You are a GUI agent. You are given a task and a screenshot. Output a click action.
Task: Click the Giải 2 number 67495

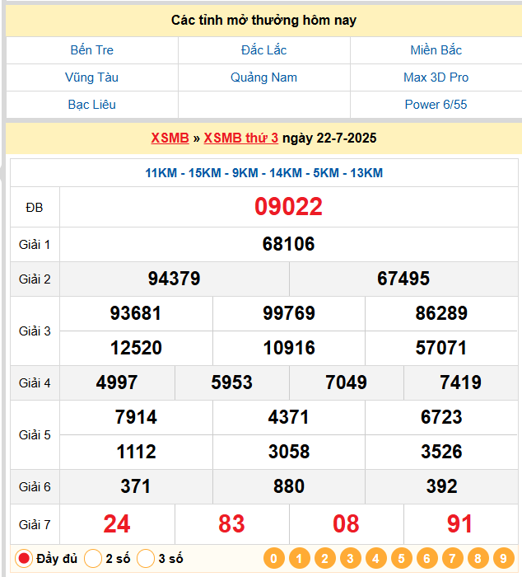tap(403, 279)
